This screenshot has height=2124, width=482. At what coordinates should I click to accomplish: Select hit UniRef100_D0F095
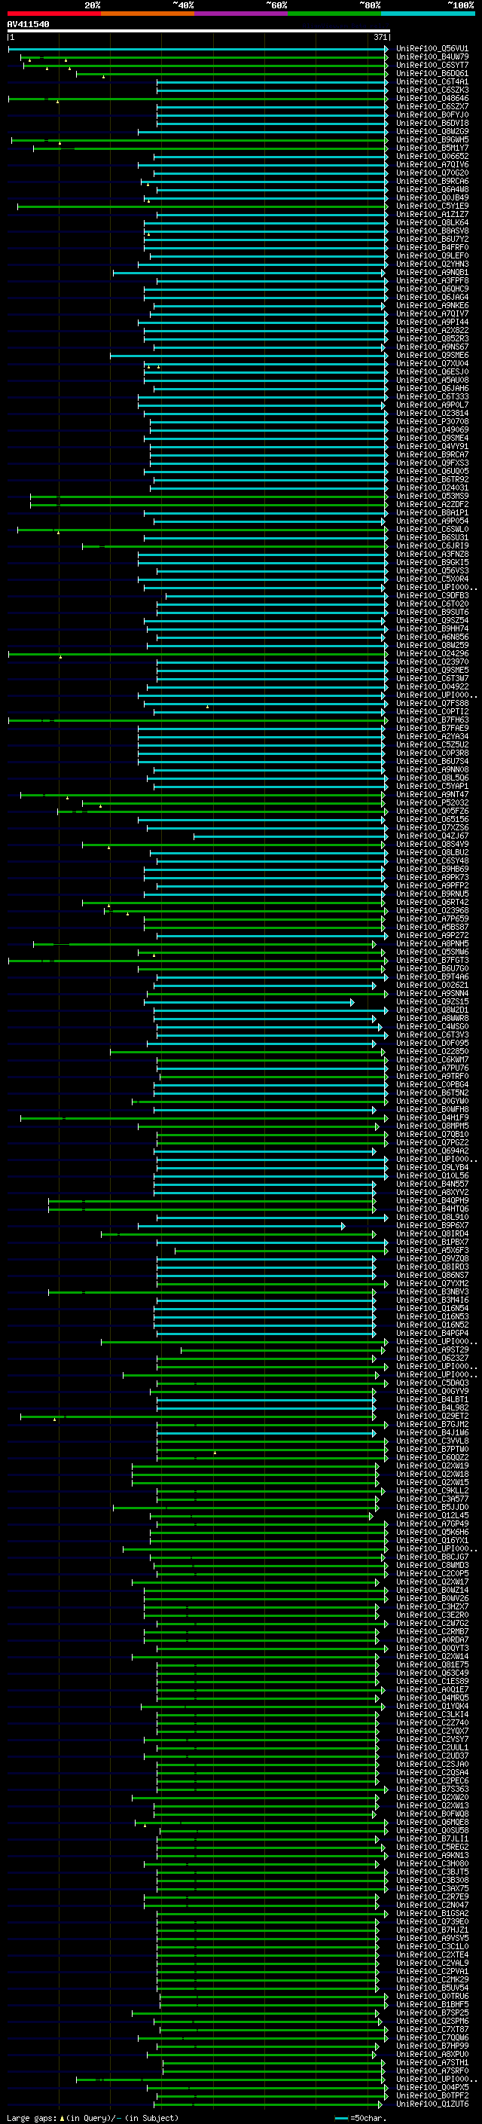[432, 1044]
